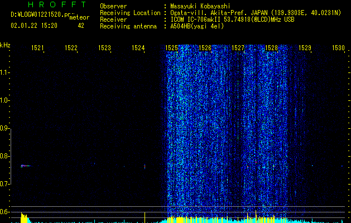The image size is (351, 223).
Task: Click the meteor echo trace near 1520
Action: (x=26, y=166)
